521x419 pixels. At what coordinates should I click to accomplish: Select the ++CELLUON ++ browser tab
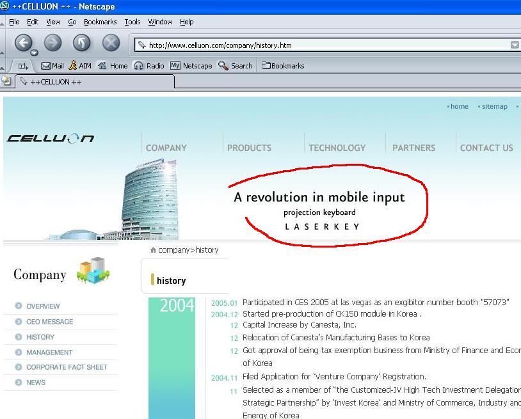pyautogui.click(x=95, y=82)
